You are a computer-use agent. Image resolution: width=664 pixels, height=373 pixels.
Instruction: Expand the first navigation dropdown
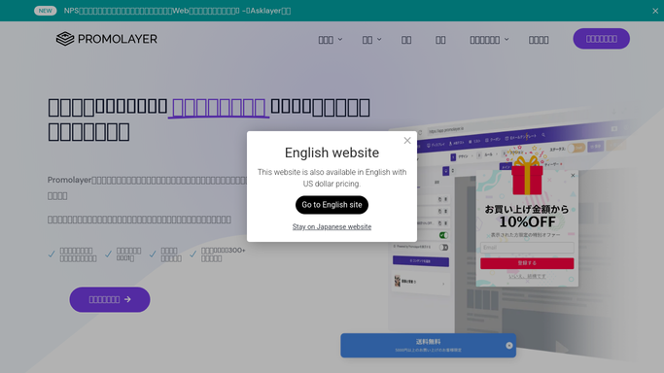331,40
